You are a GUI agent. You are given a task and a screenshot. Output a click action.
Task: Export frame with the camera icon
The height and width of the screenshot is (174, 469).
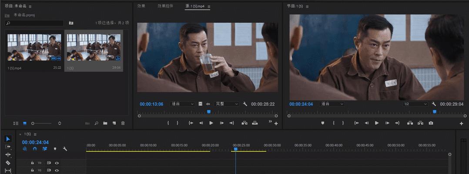tap(431, 123)
